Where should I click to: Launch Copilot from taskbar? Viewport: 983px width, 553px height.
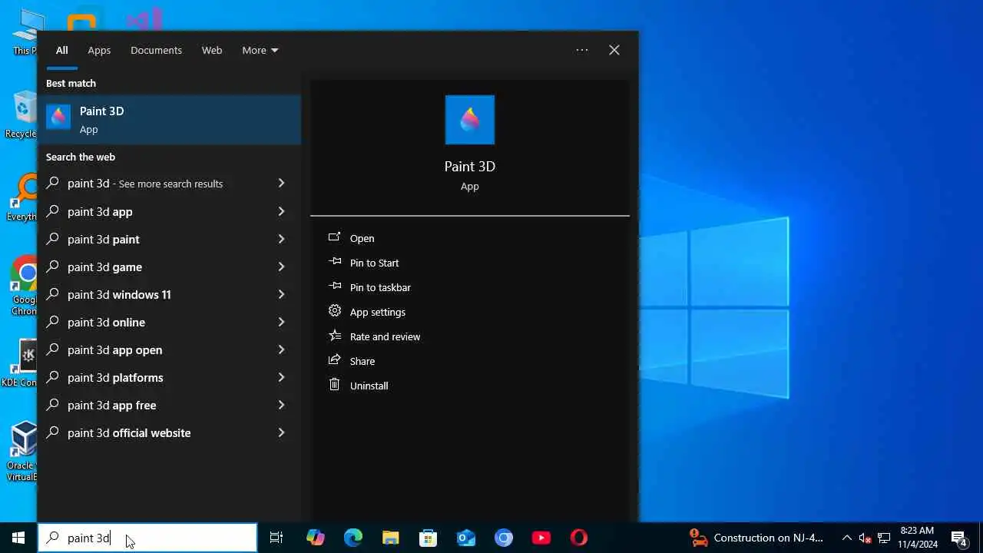click(x=316, y=538)
